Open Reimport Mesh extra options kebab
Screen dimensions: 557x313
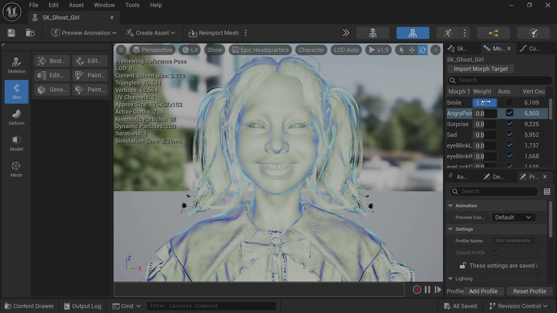246,33
